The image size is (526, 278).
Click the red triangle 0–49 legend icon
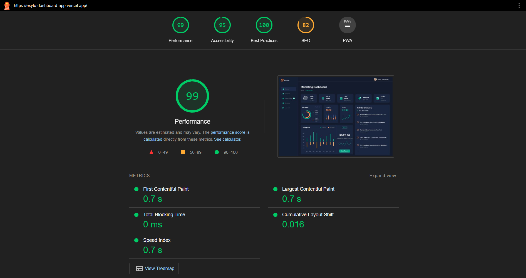click(151, 152)
